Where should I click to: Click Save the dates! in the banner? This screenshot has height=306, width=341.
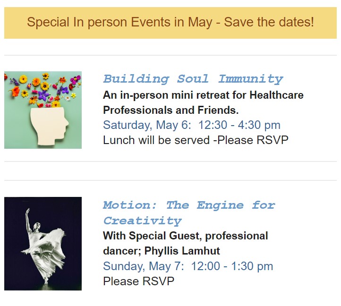(x=269, y=22)
